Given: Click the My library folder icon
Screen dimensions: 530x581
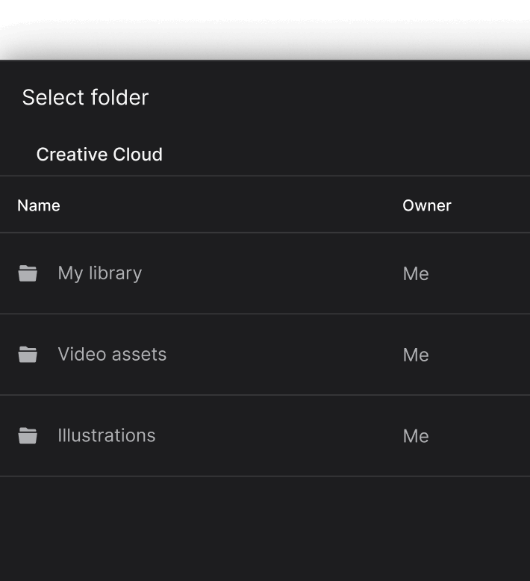Looking at the screenshot, I should tap(28, 273).
